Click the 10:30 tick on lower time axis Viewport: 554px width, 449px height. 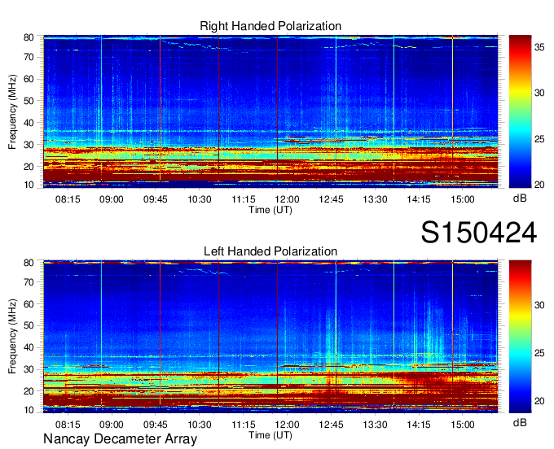[x=200, y=425]
